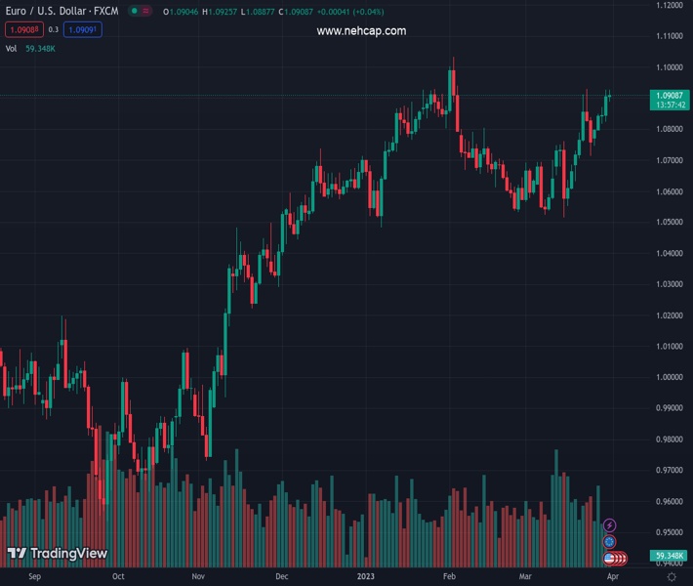
Task: Click the EU flag economic event icon
Action: (x=610, y=541)
